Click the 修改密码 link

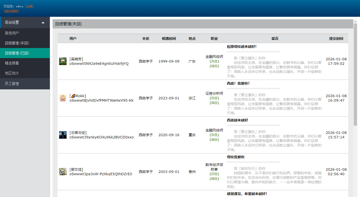point(11,11)
